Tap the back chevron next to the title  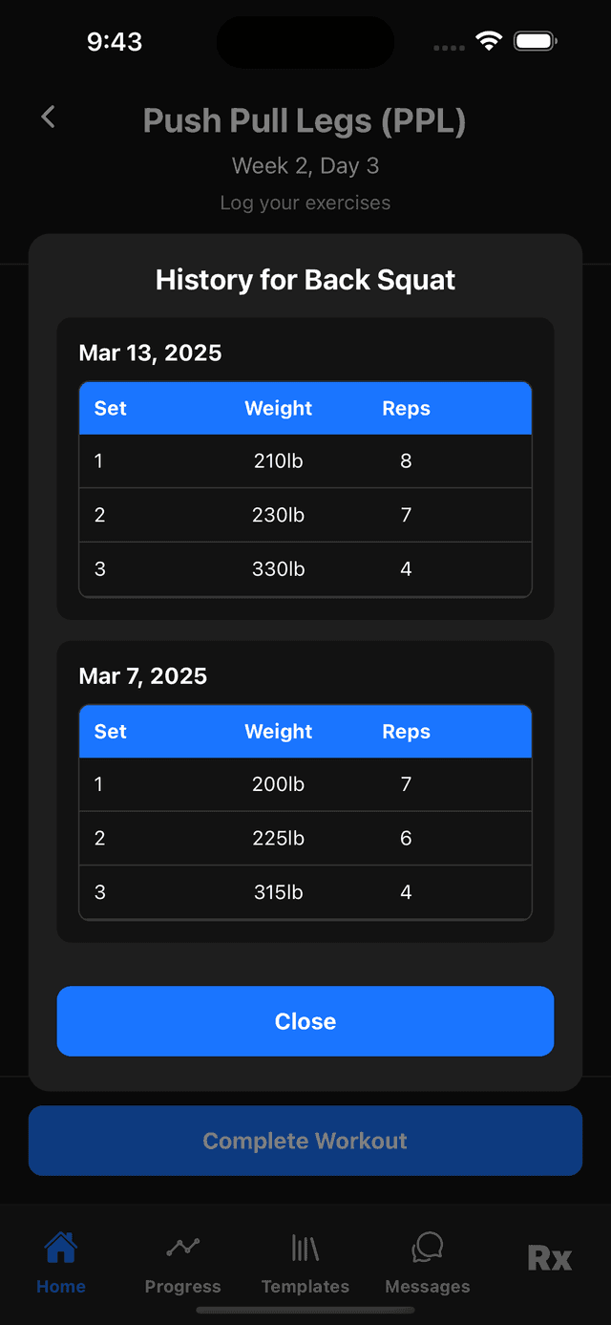(x=47, y=117)
